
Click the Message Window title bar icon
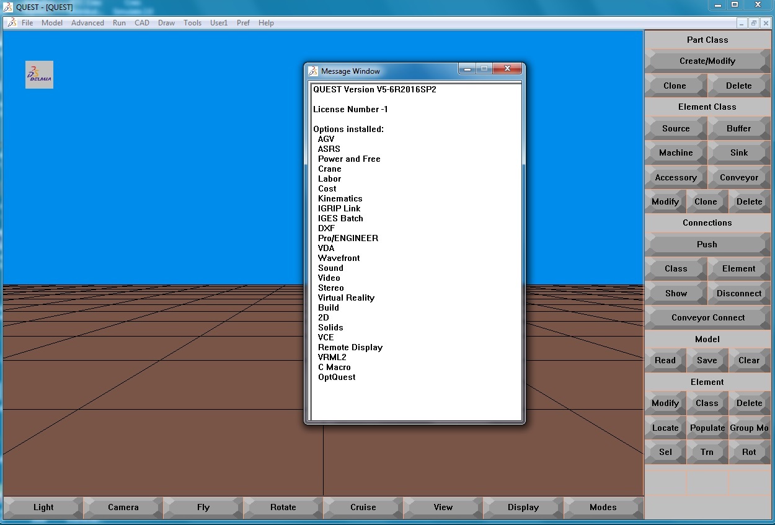pyautogui.click(x=312, y=71)
